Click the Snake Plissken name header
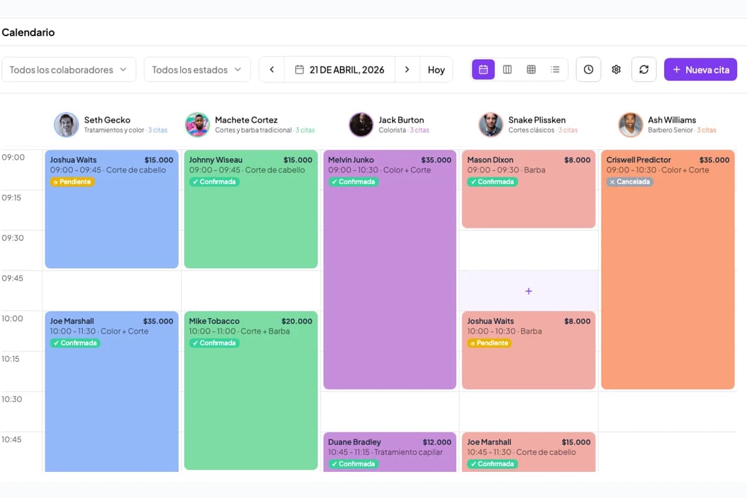 (x=537, y=120)
